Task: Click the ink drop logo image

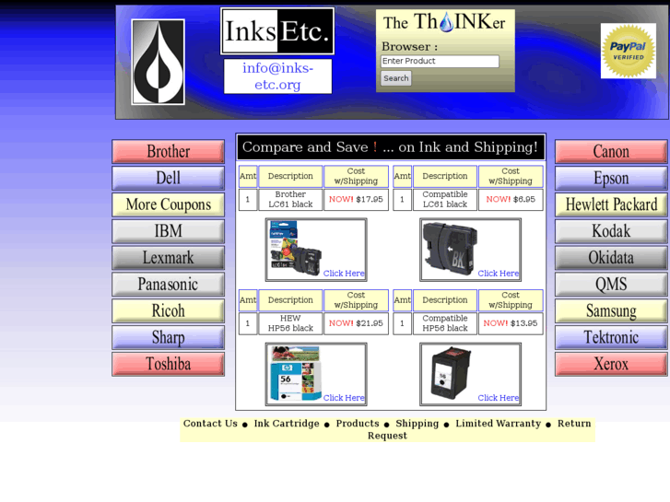Action: click(159, 62)
